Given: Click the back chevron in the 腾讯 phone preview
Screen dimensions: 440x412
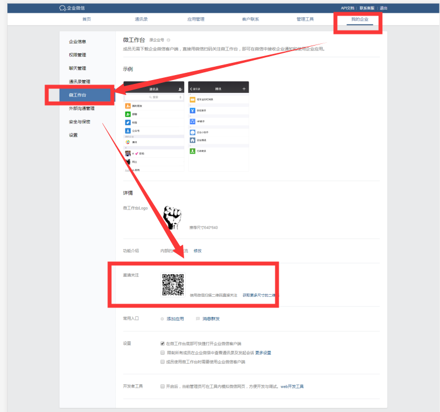Looking at the screenshot, I should click(191, 89).
